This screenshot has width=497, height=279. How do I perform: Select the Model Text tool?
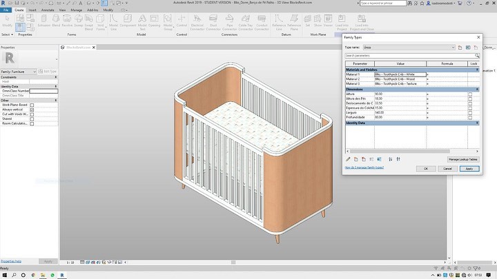coord(142,22)
